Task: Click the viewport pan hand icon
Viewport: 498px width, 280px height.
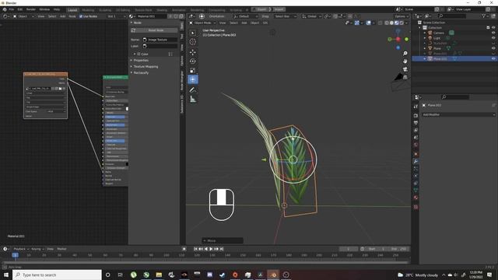Action: pyautogui.click(x=405, y=61)
